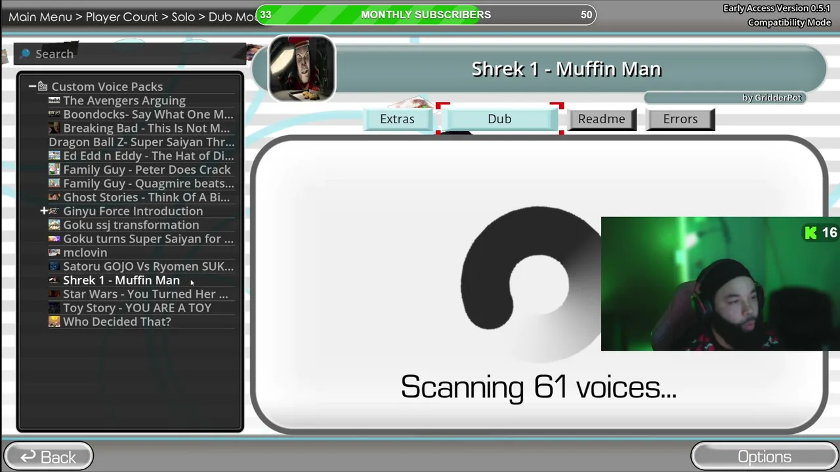Viewport: 840px width, 472px height.
Task: Select Shrek 1 - Muffin Man in the list
Action: [121, 280]
